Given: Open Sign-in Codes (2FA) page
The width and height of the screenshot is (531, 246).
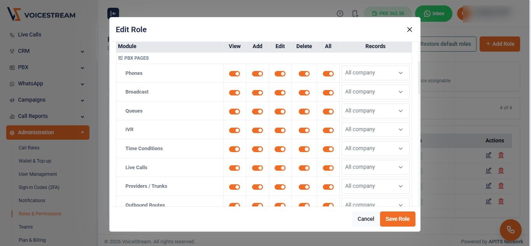Looking at the screenshot, I should pyautogui.click(x=39, y=187).
